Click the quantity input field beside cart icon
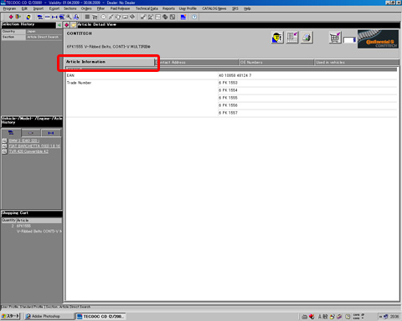Viewport: 402px width, 321px height. click(x=349, y=40)
